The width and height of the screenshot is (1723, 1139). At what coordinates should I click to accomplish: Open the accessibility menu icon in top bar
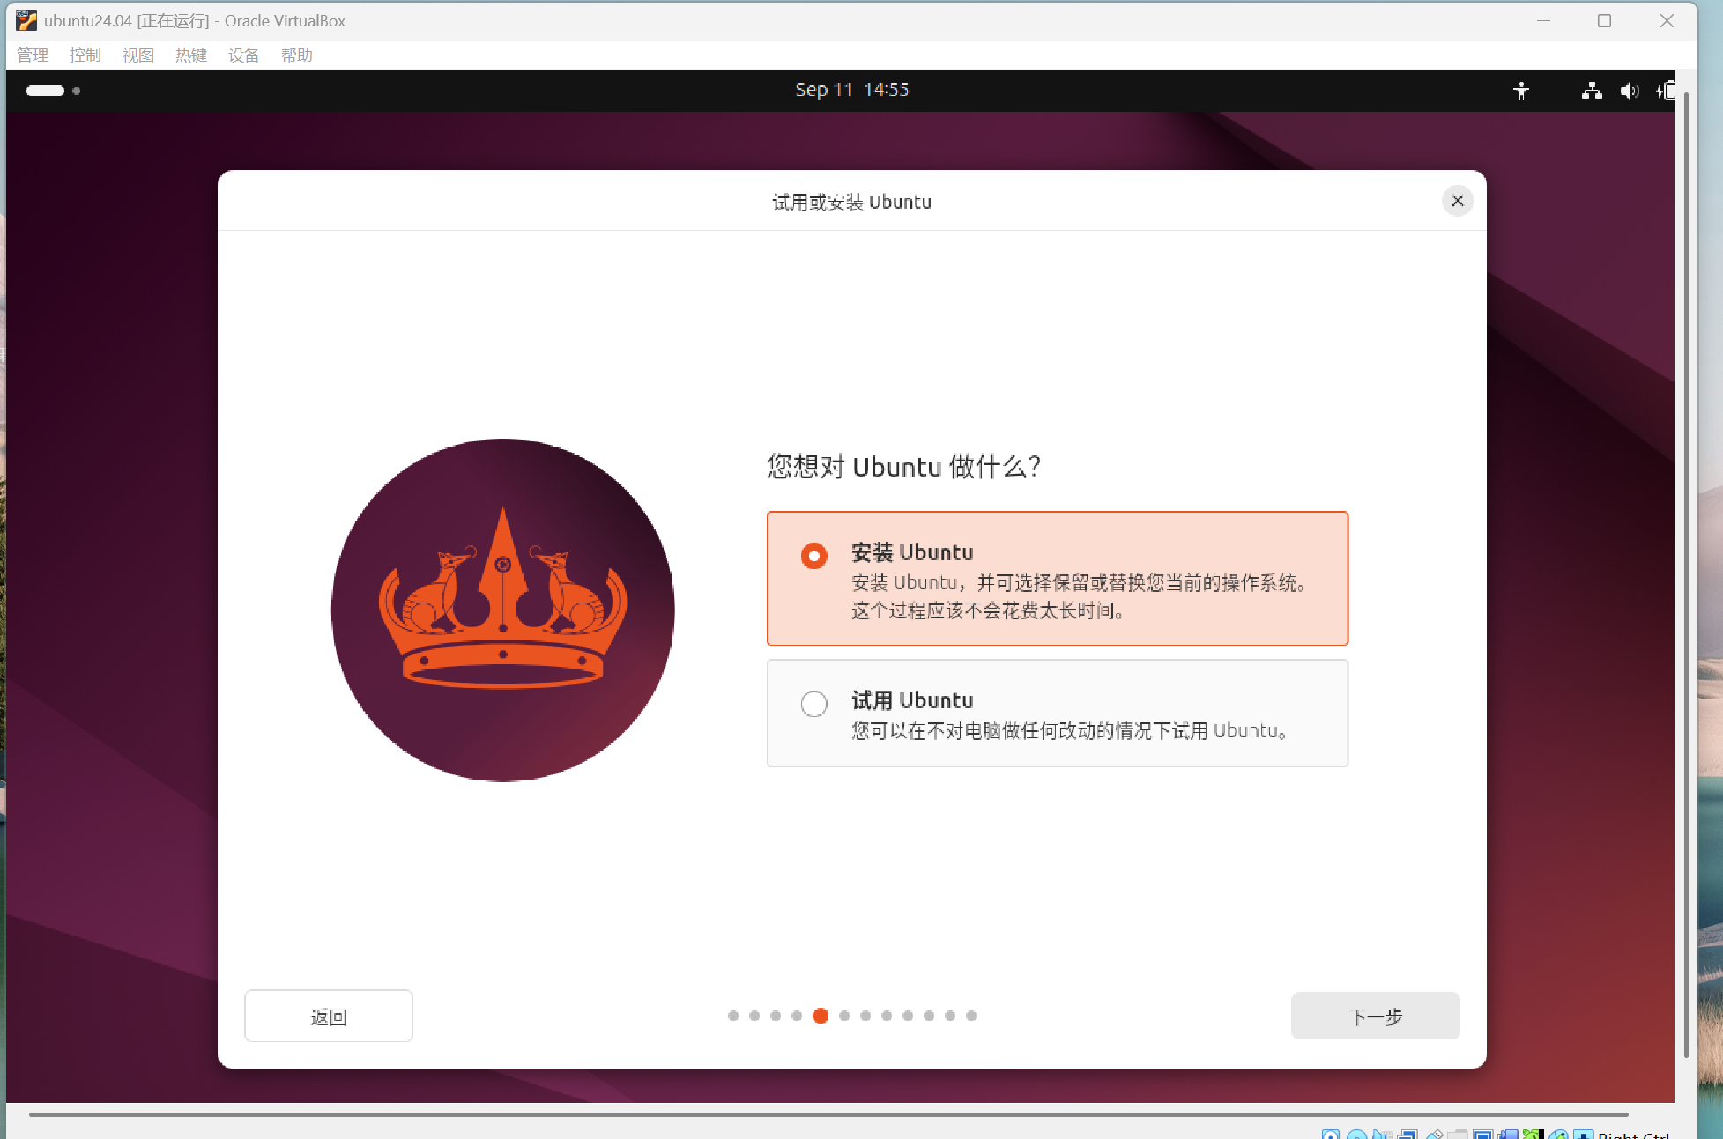[1520, 91]
